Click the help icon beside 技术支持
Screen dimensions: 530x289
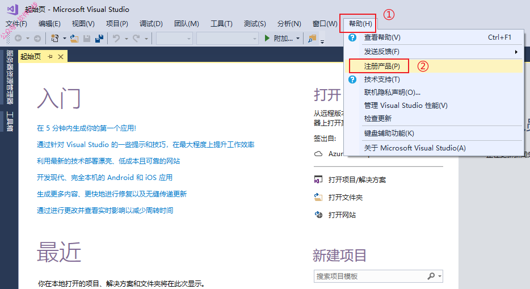(x=352, y=79)
